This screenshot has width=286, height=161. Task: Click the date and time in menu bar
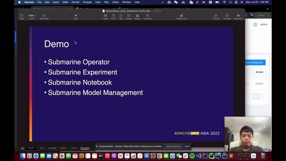257,2
